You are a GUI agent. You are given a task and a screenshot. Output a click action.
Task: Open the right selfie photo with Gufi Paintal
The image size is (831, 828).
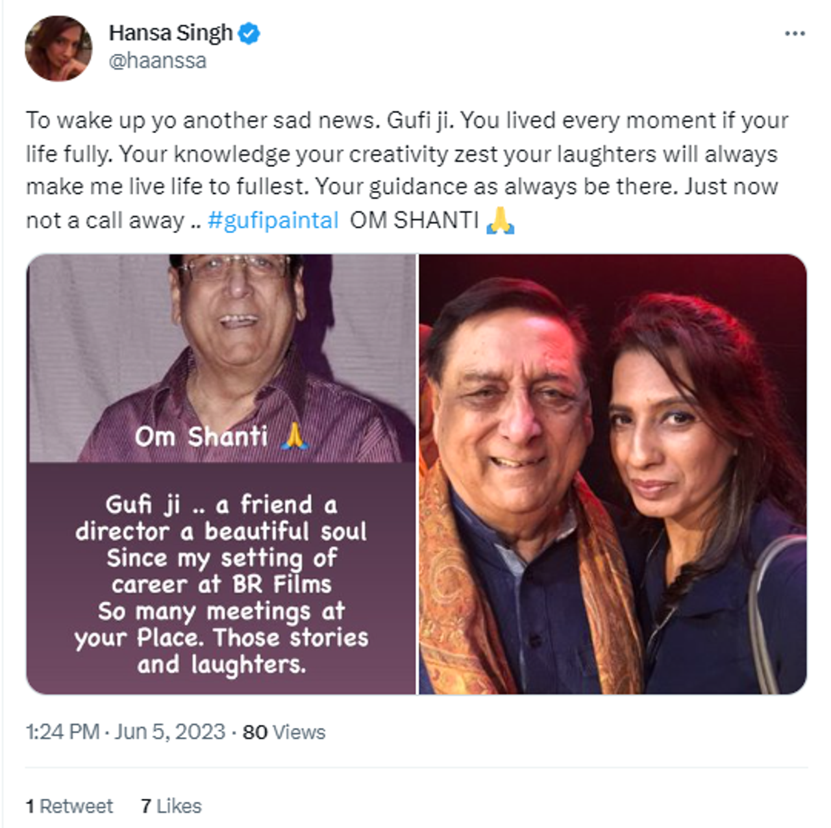[610, 474]
